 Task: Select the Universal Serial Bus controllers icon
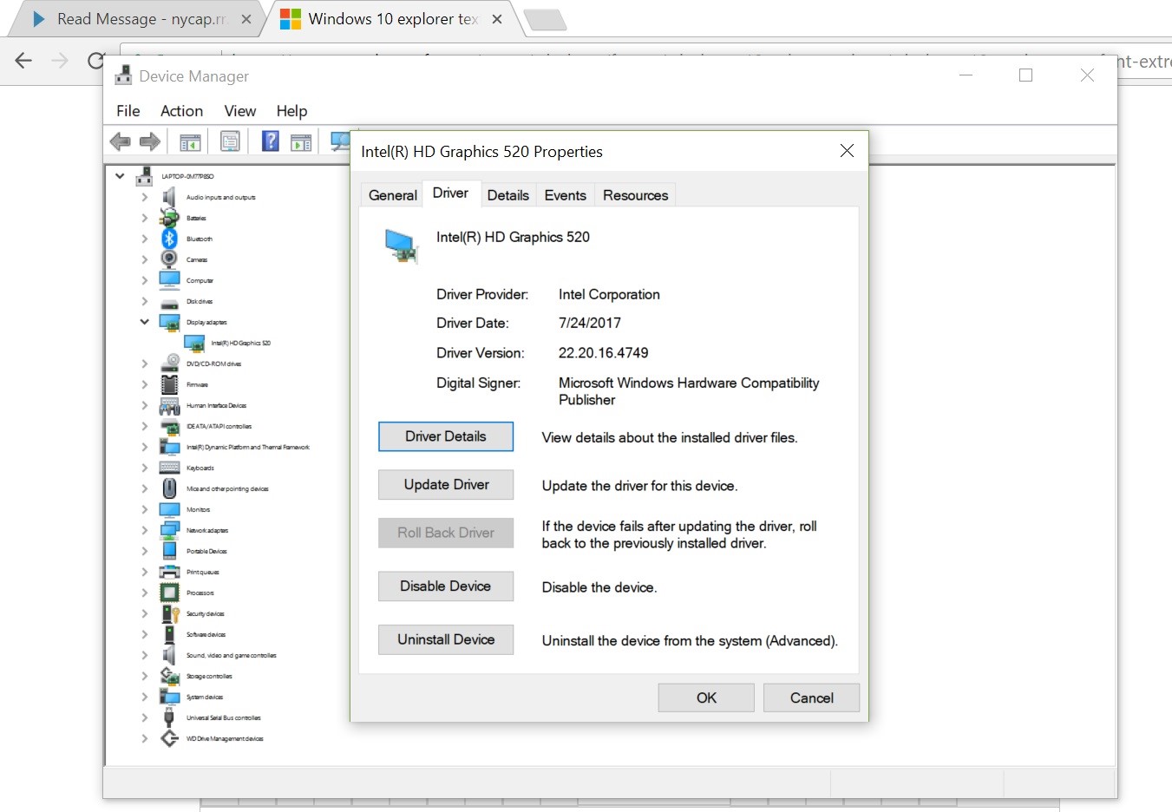169,717
